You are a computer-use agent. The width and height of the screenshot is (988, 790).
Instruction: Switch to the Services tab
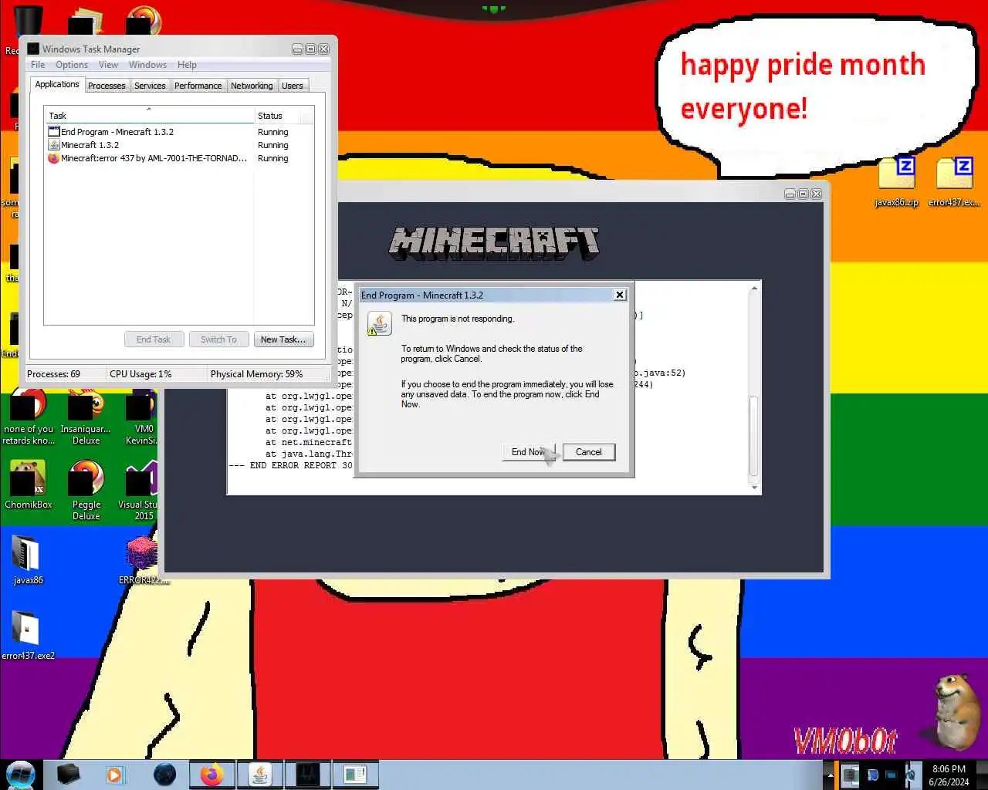pyautogui.click(x=150, y=86)
